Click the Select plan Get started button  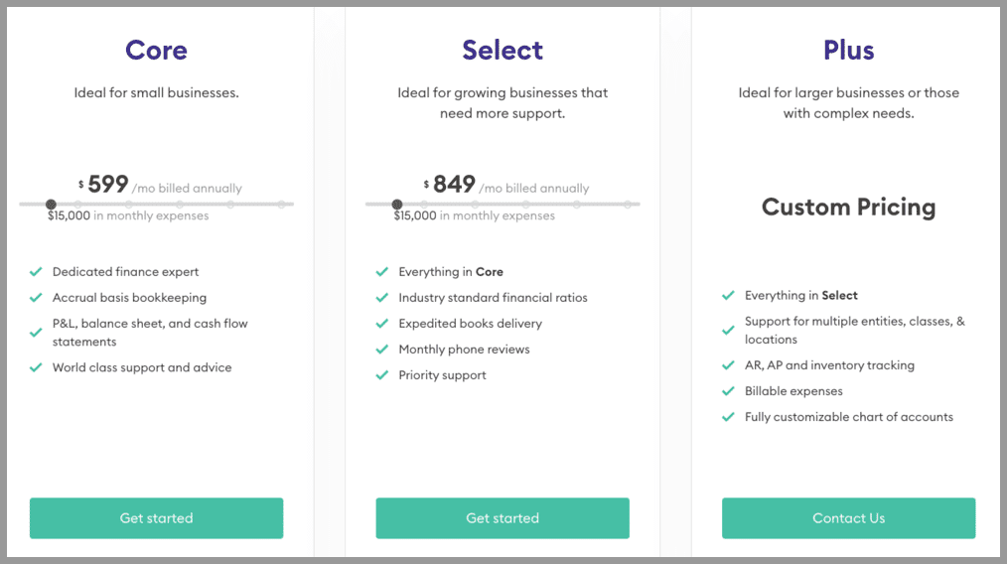pos(503,517)
